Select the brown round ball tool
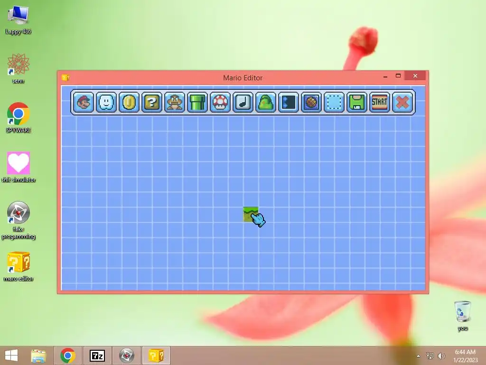Viewport: 486px width, 365px height. click(311, 102)
